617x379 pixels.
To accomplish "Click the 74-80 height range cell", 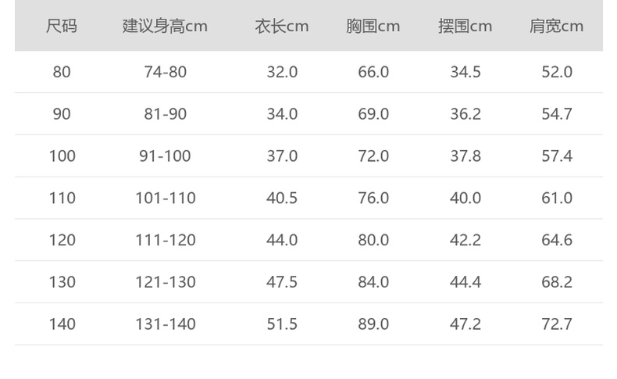I will click(165, 72).
